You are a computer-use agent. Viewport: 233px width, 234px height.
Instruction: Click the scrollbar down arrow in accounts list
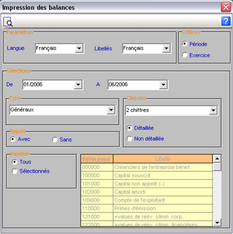coord(217,223)
